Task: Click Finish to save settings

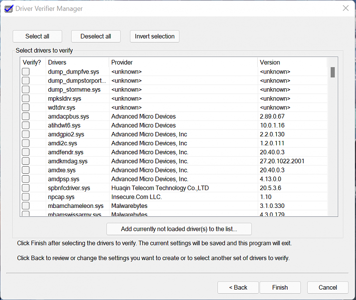Action: (x=280, y=287)
